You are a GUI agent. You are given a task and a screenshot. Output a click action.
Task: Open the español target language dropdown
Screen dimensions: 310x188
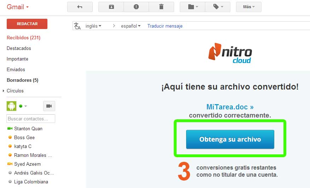point(131,26)
